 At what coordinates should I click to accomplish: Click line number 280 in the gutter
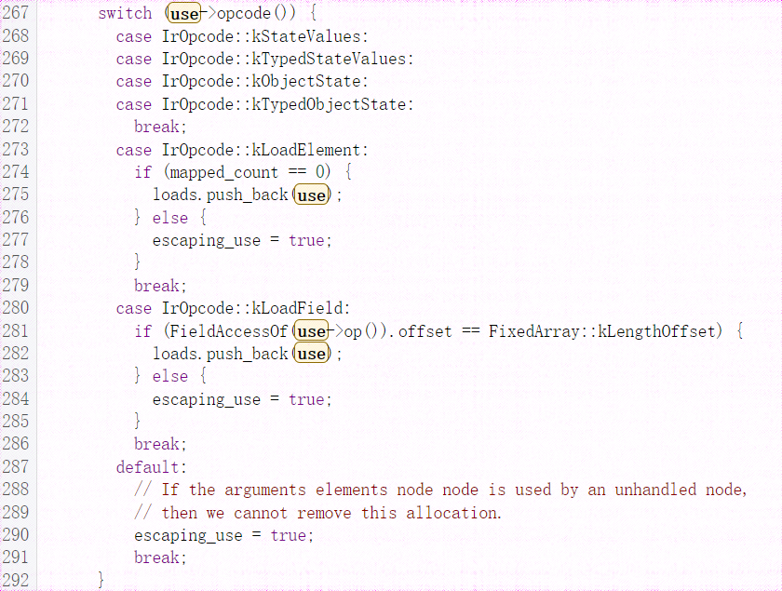point(16,308)
